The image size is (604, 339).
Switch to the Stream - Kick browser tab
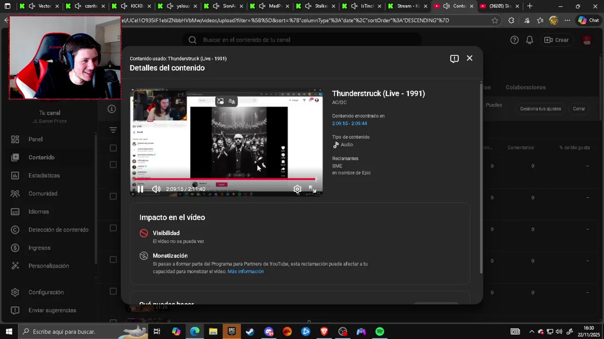click(409, 6)
